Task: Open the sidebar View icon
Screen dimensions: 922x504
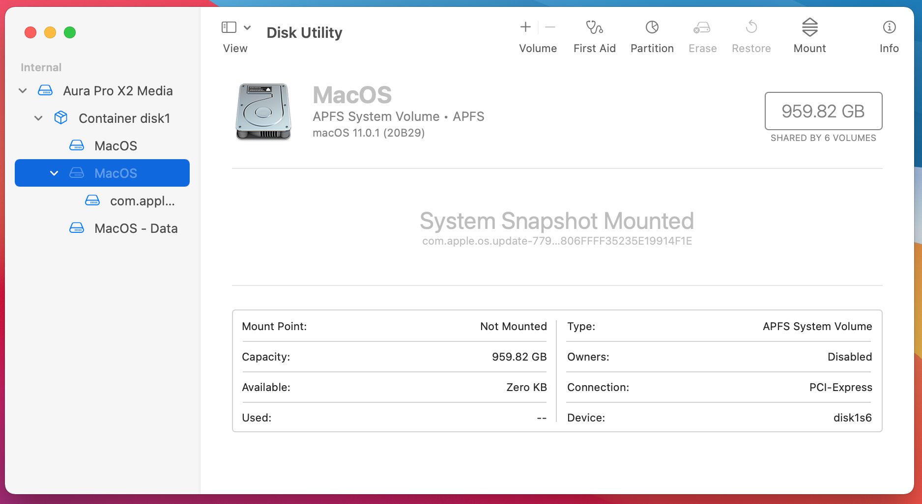Action: (x=229, y=28)
